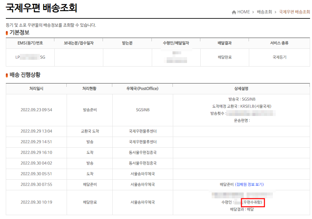Select the 2022.09.29 13:04 timestamp

click(37, 131)
